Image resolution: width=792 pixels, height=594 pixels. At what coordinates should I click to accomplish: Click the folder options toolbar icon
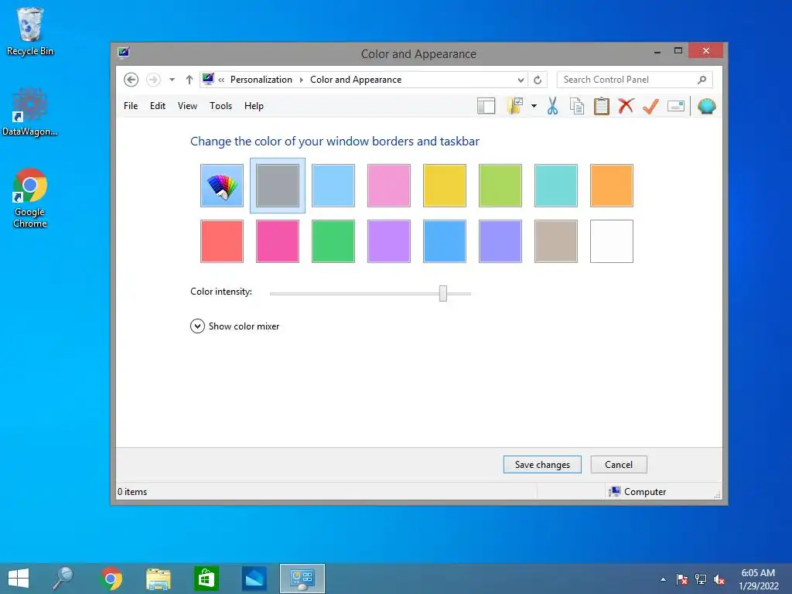click(x=514, y=106)
